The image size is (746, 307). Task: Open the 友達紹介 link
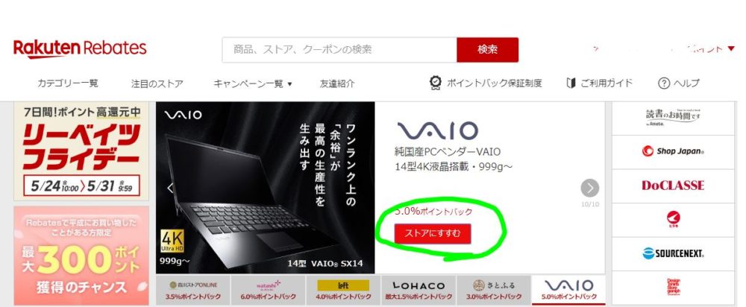(337, 83)
